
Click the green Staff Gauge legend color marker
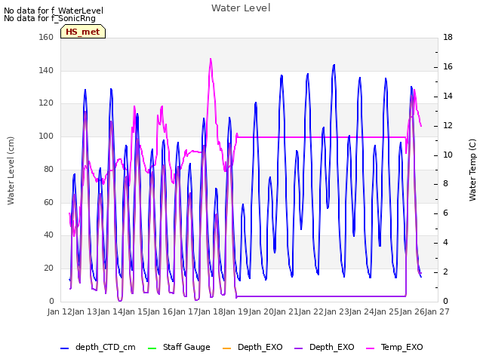tap(152, 348)
